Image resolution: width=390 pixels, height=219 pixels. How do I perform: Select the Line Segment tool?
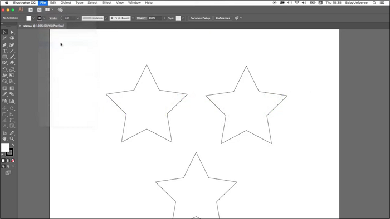click(12, 51)
